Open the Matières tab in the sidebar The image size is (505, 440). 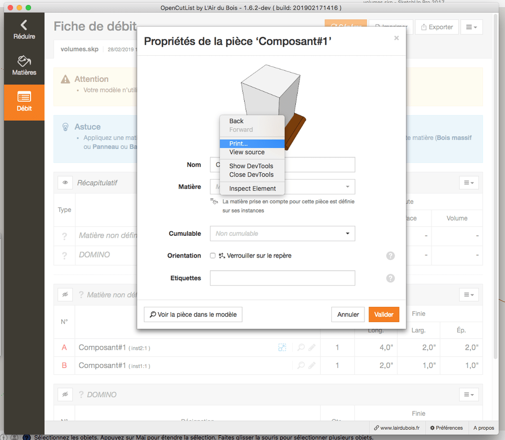tap(24, 66)
